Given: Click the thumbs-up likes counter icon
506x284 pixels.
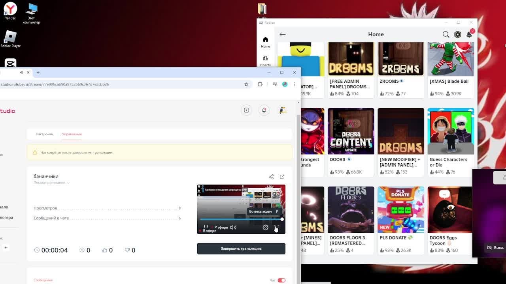Looking at the screenshot, I should (x=105, y=250).
